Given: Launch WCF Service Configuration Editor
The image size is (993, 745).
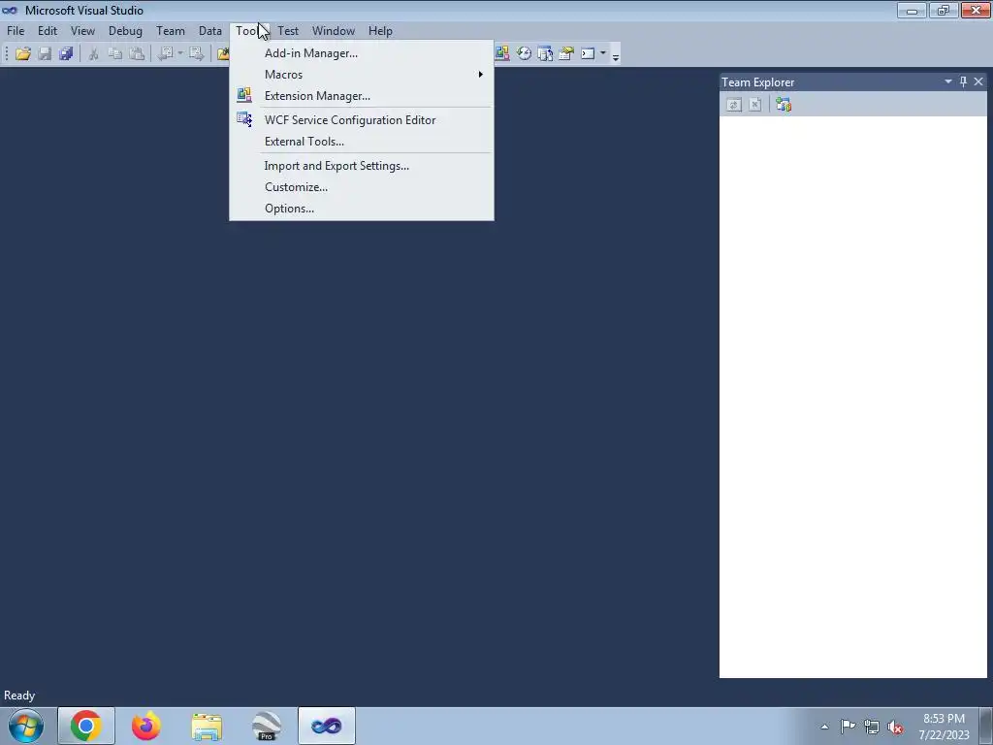Looking at the screenshot, I should [362, 120].
